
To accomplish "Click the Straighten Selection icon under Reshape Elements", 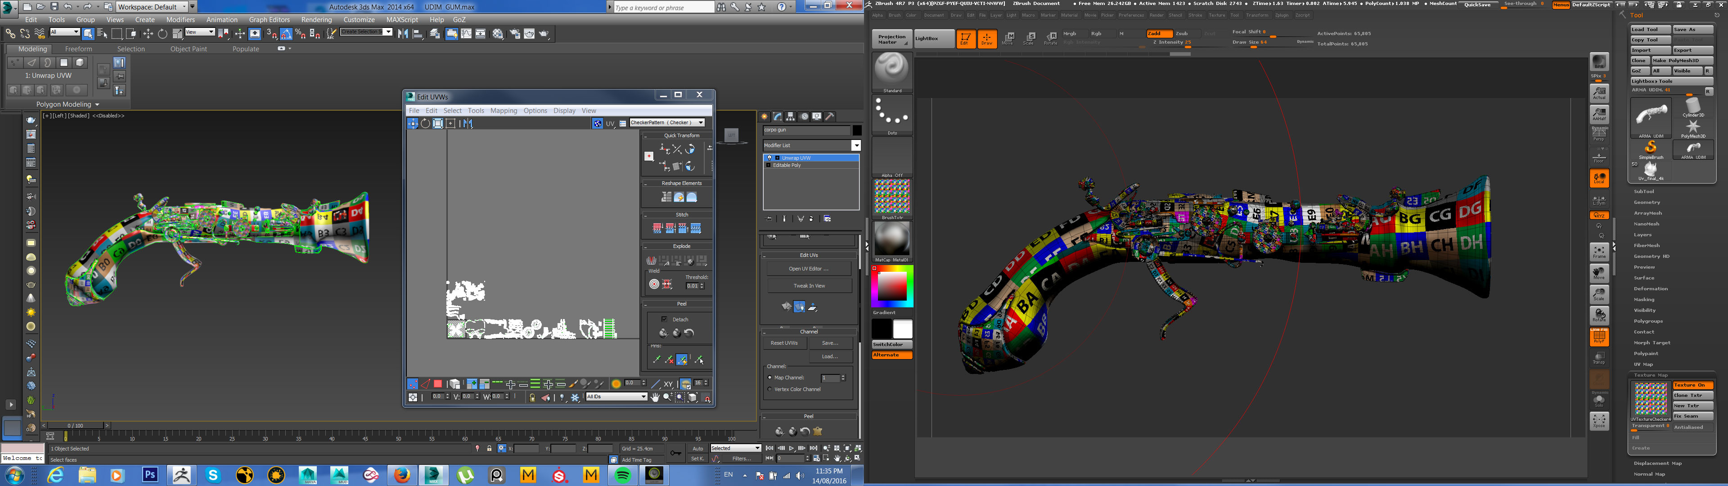I will [666, 197].
